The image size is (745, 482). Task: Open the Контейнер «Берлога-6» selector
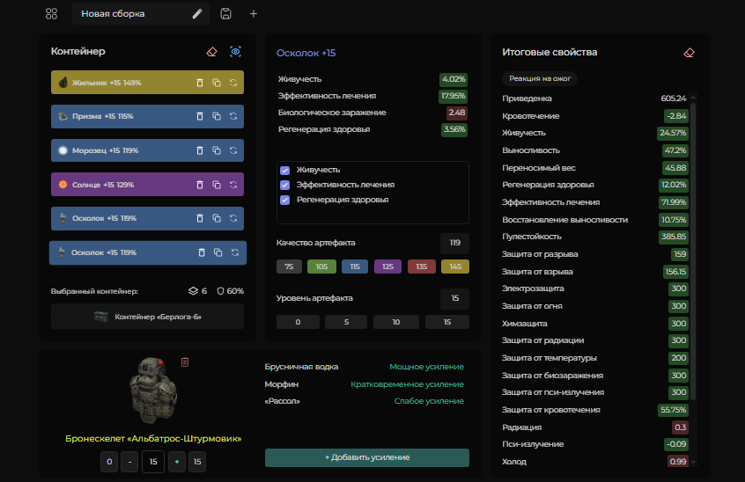pos(147,317)
